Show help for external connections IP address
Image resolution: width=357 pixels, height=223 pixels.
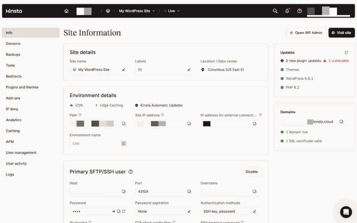point(260,115)
